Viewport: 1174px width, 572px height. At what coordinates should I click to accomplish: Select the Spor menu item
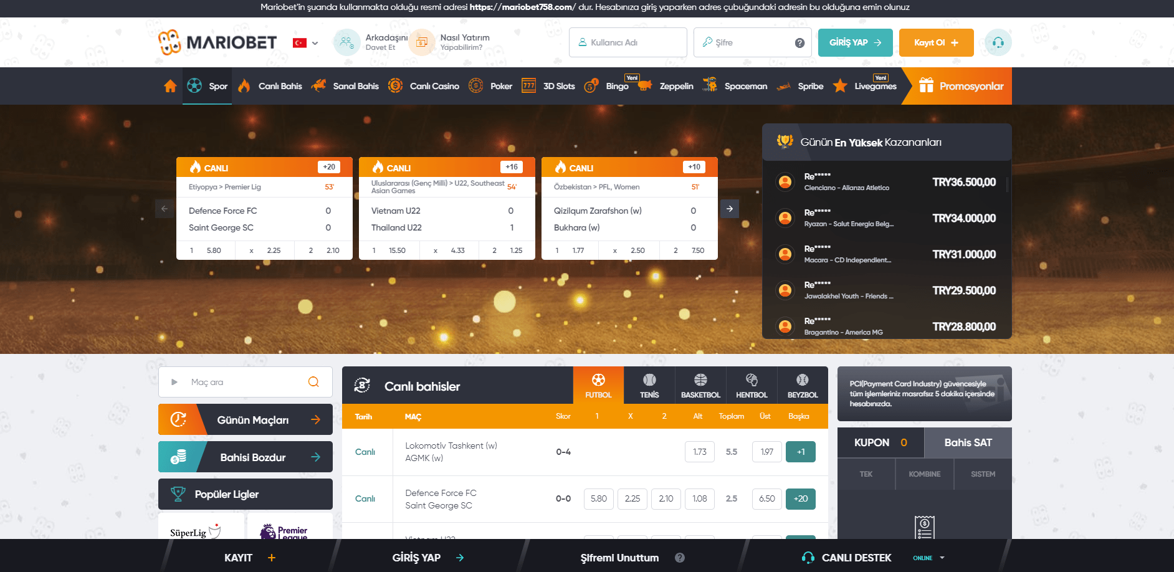pos(207,86)
